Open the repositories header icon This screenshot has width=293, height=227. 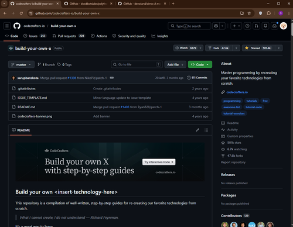(265, 26)
